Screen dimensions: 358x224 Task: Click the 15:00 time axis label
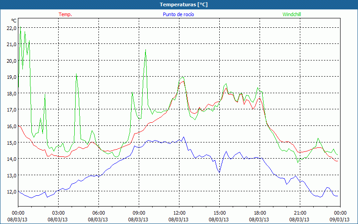(x=219, y=213)
